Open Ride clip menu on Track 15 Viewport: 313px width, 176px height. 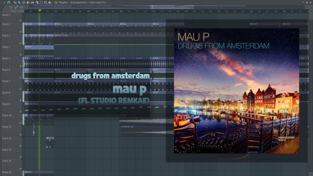pyautogui.click(x=26, y=172)
